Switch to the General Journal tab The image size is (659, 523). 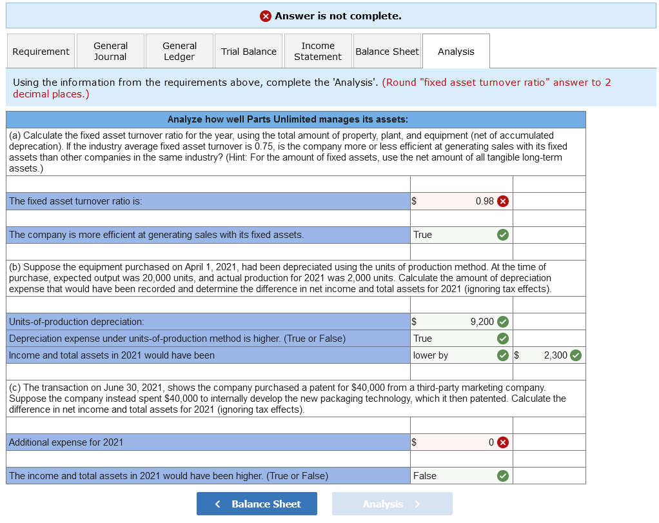[x=110, y=52]
